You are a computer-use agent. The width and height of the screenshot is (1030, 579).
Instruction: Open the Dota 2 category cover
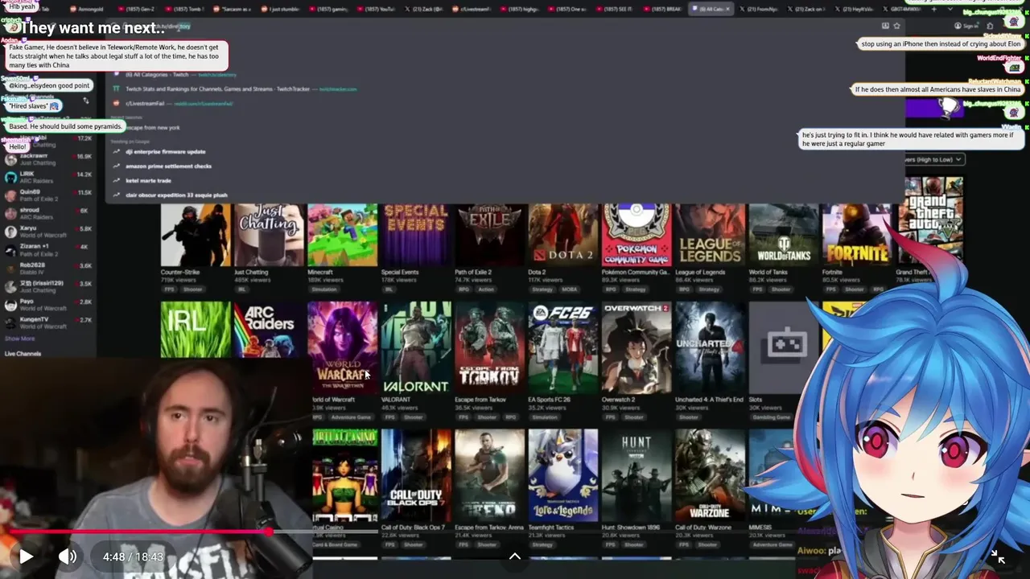[x=563, y=235]
